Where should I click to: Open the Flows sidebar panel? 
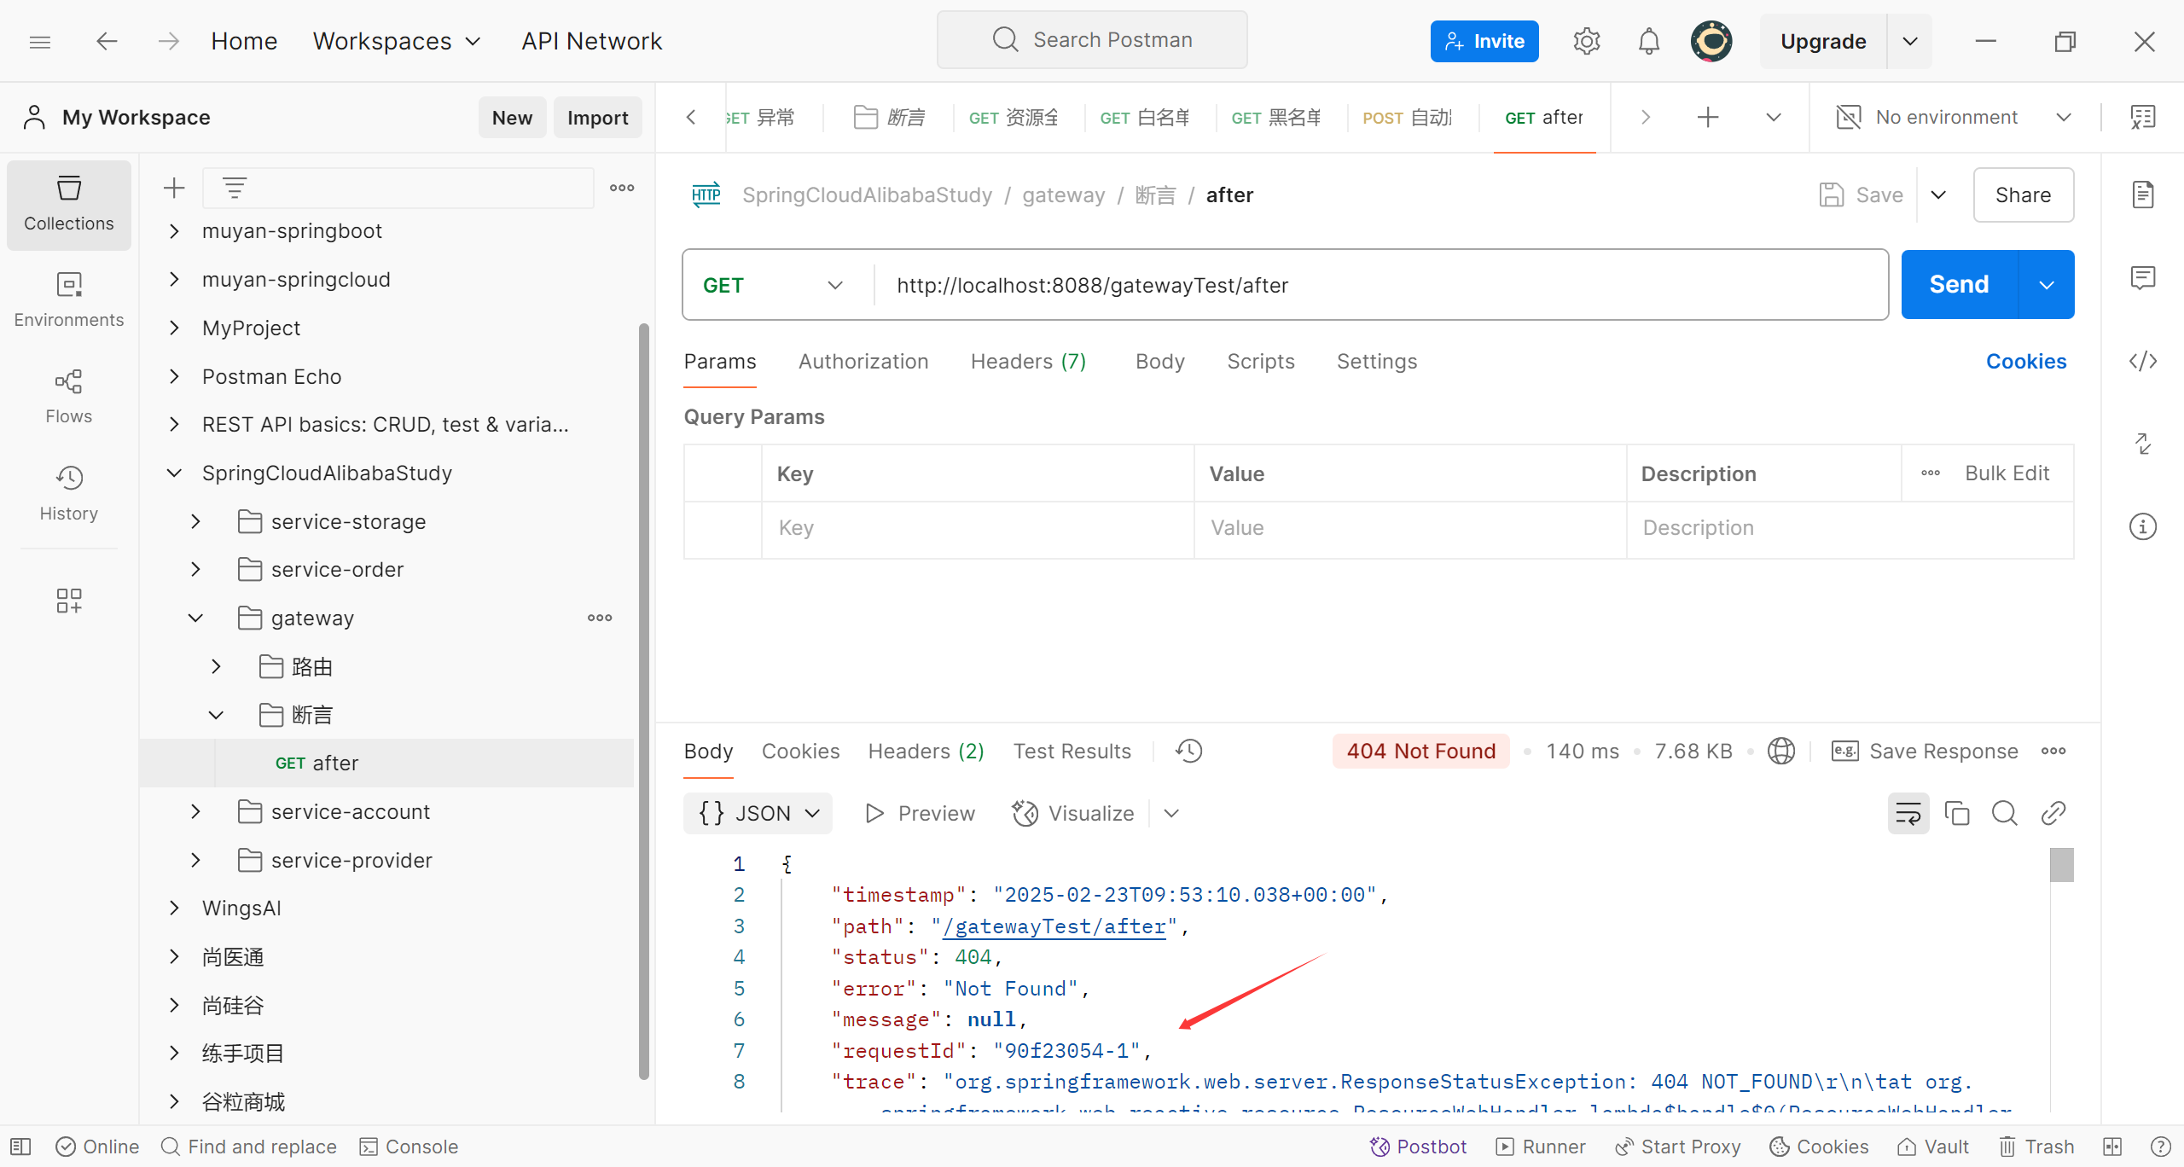(x=68, y=396)
